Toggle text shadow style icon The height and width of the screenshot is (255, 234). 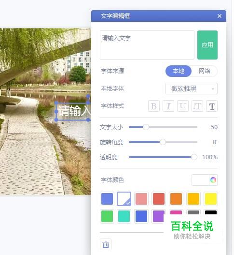pos(212,106)
